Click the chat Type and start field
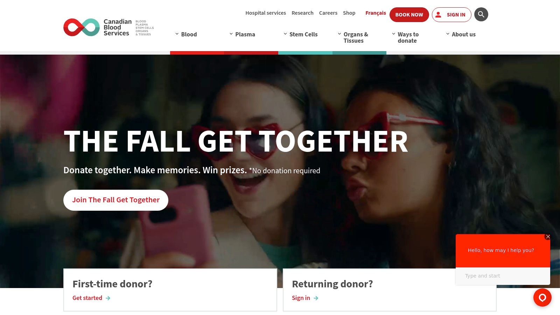560x315 pixels. (x=503, y=276)
